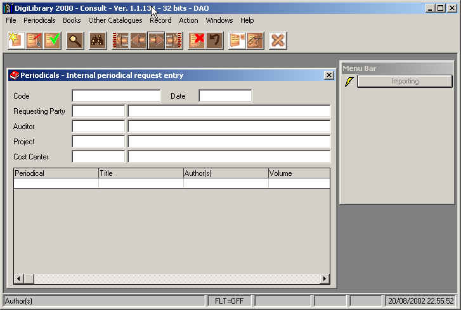Click the Title column header
Screen dimensions: 461x310
point(141,173)
